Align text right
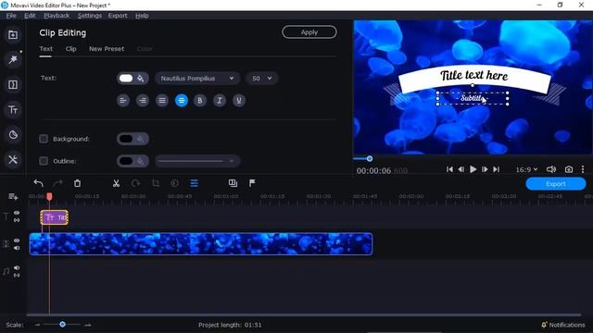 (x=143, y=101)
